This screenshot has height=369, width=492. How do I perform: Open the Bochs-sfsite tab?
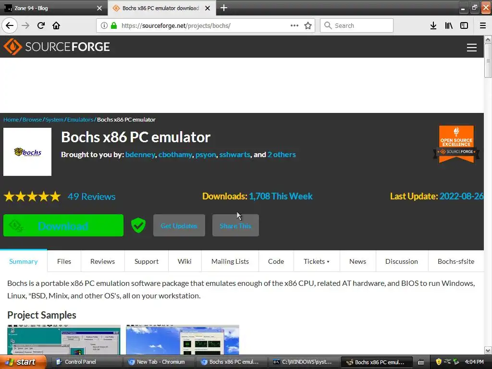(456, 261)
